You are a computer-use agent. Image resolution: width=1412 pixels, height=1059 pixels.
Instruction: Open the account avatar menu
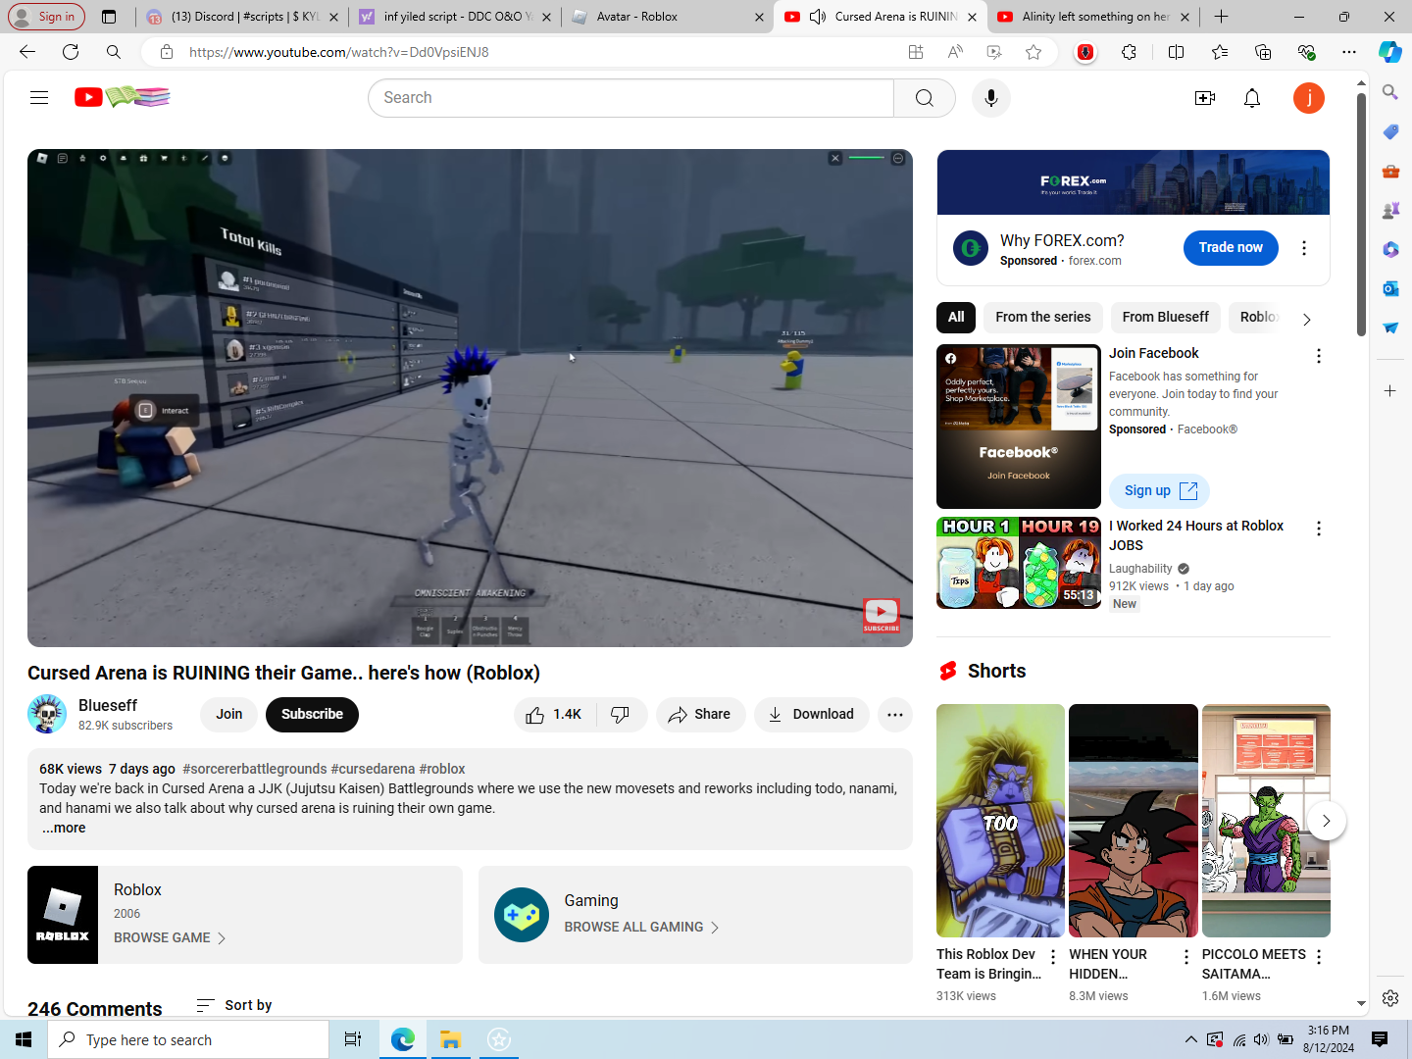point(1309,98)
